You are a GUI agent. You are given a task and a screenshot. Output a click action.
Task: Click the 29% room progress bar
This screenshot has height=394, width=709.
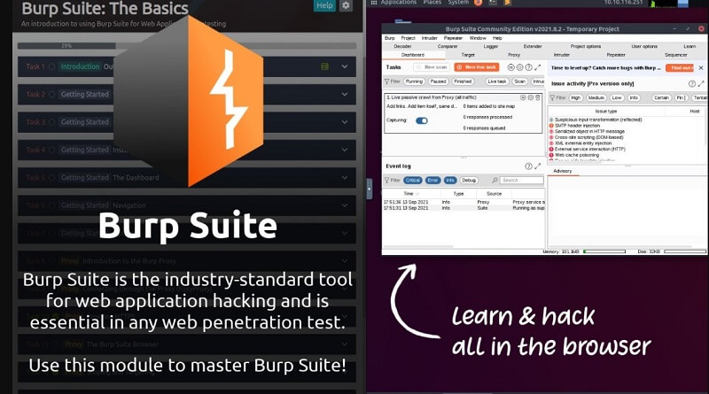[x=187, y=46]
